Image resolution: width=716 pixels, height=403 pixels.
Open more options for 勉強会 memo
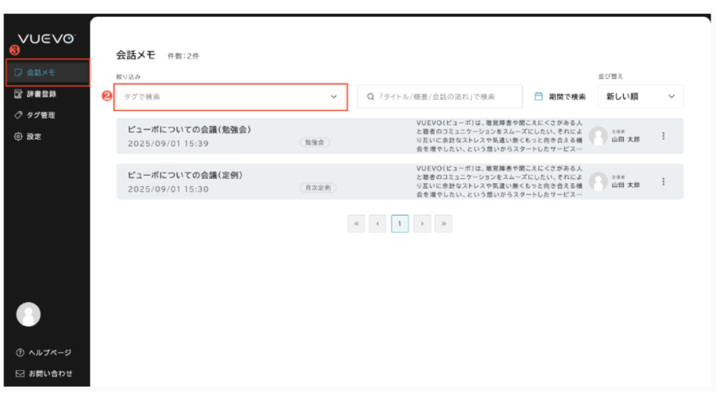click(664, 136)
